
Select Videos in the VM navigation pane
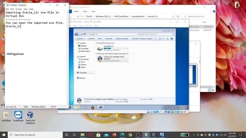83,67
